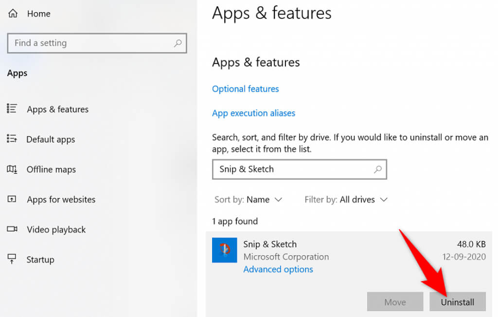The image size is (498, 317).
Task: Expand the Filter by All drives dropdown
Action: (346, 200)
